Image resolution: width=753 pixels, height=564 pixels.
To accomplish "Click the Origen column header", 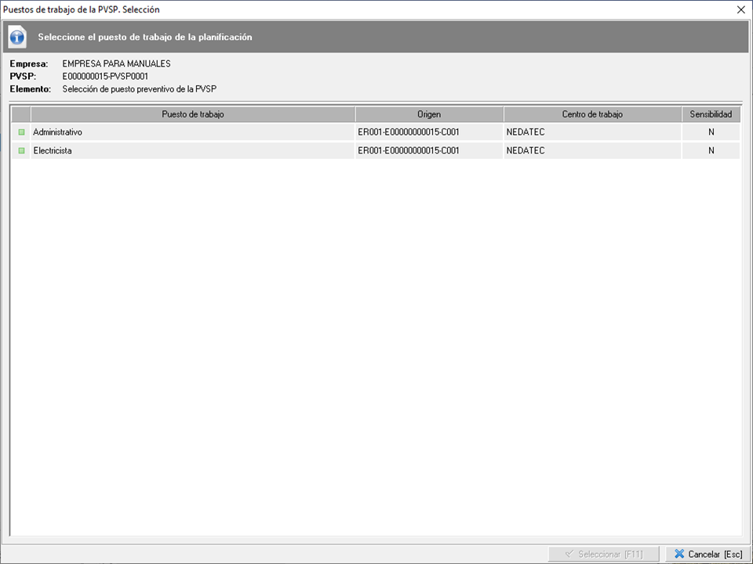I will [429, 114].
